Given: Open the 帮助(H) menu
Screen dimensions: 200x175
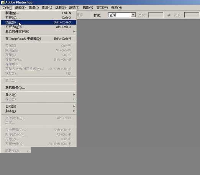Looking at the screenshot, I should [116, 8].
